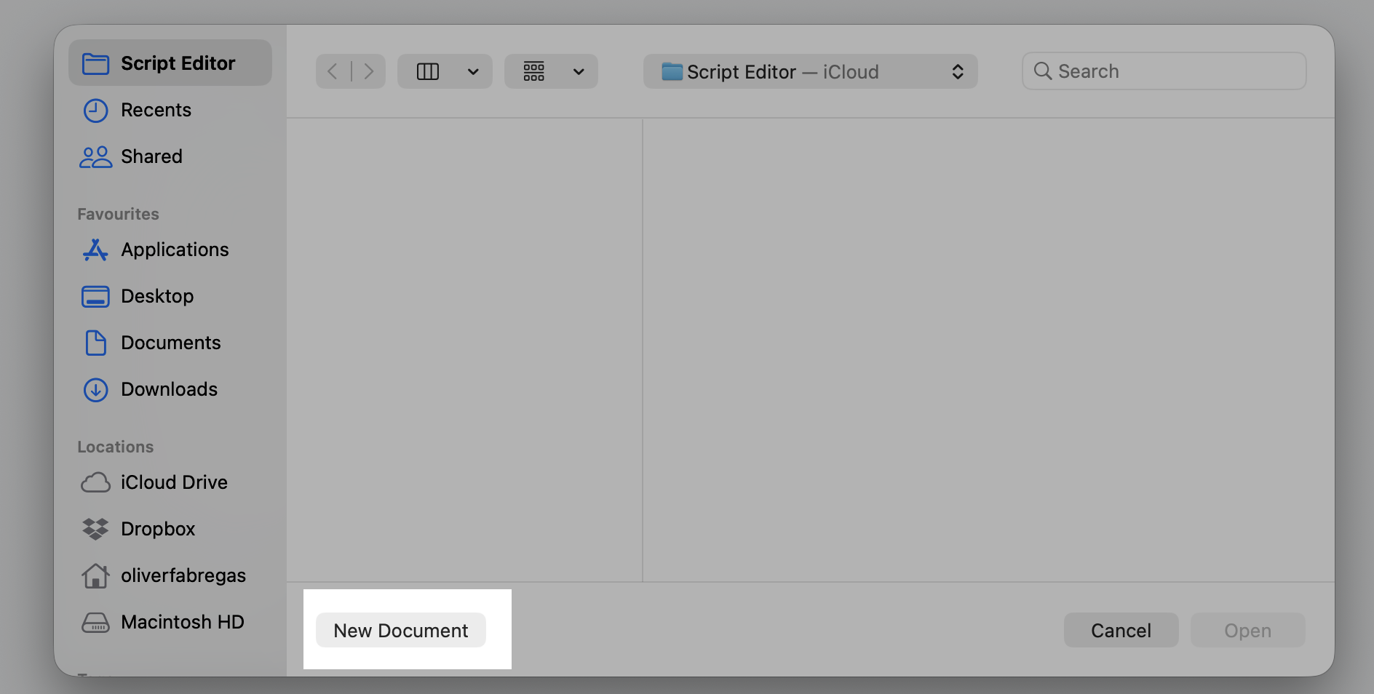Click into the Search field
The width and height of the screenshot is (1374, 694).
1164,71
